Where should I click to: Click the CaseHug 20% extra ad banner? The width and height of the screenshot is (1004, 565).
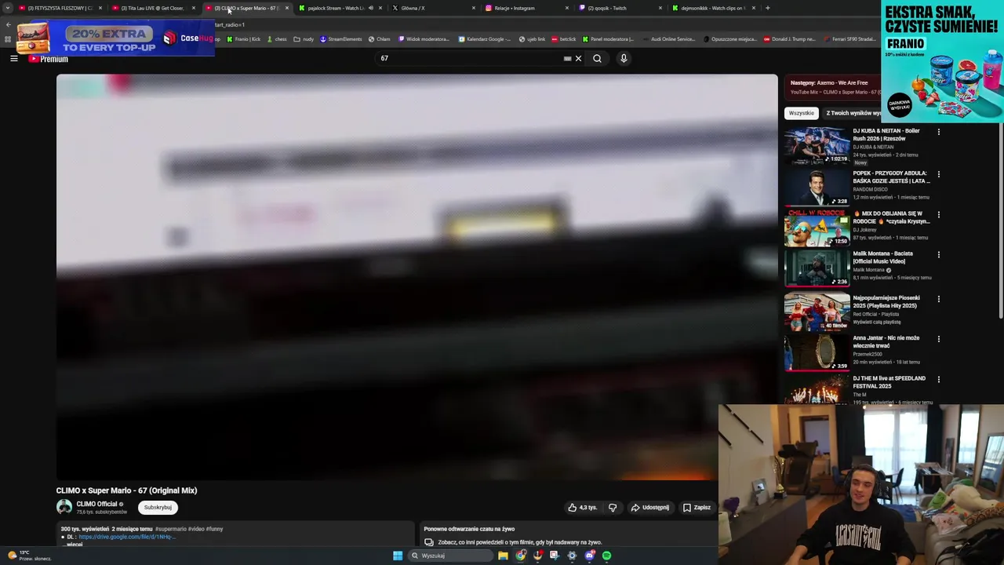click(x=115, y=38)
